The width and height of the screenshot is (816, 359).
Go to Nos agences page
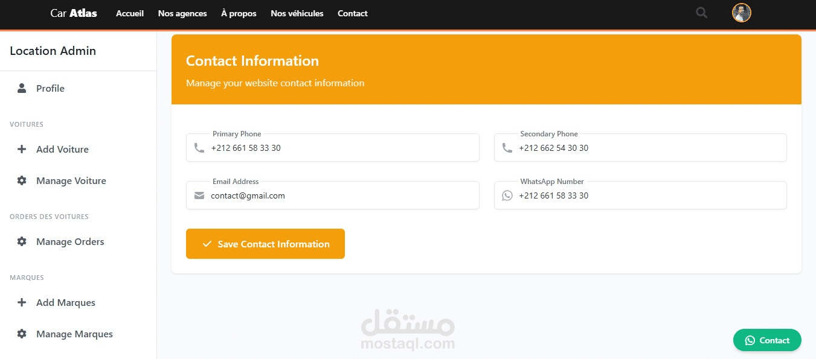pyautogui.click(x=182, y=13)
